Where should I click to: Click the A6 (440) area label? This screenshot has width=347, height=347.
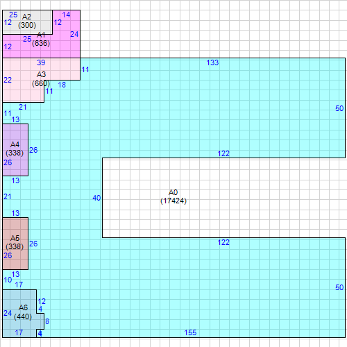pos(23,312)
